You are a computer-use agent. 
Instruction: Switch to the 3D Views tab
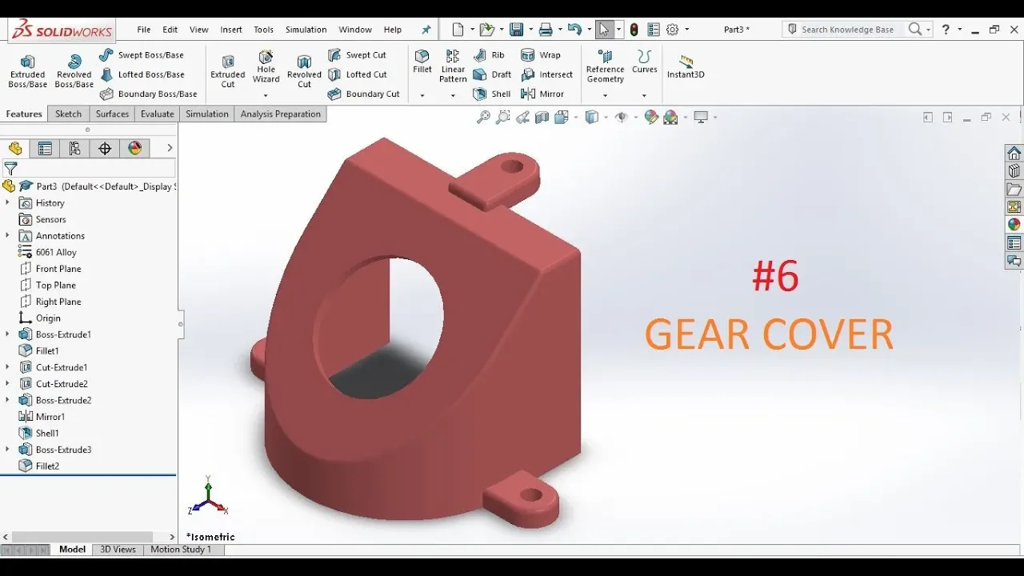point(118,550)
